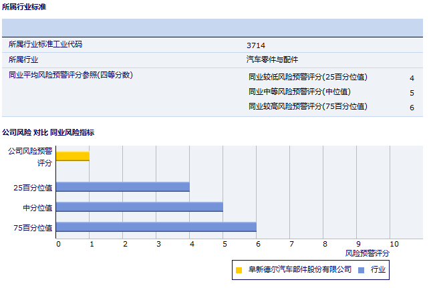Click the 同业平均风险预警评分参照(四等分数) label

pos(71,75)
